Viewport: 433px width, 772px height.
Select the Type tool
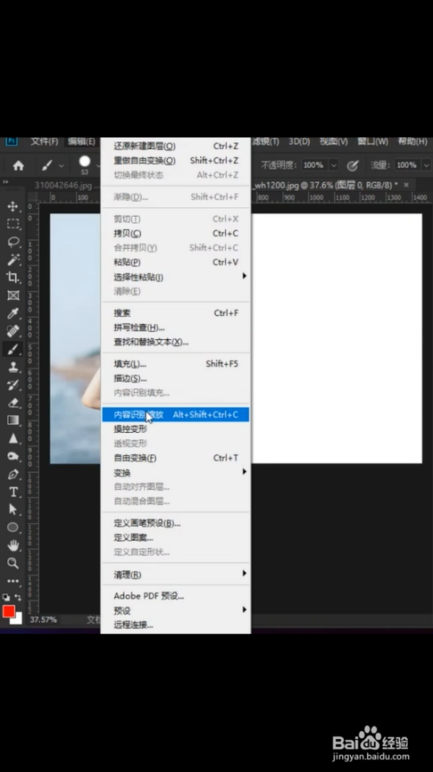[13, 492]
